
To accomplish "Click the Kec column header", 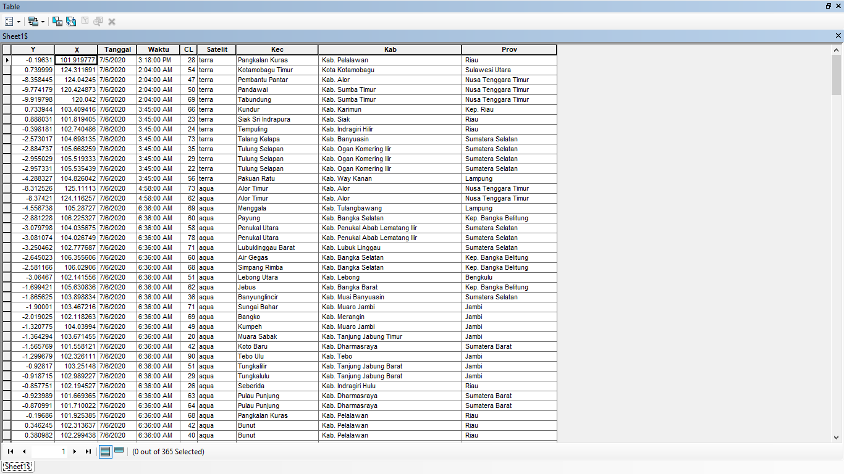I will (x=277, y=49).
